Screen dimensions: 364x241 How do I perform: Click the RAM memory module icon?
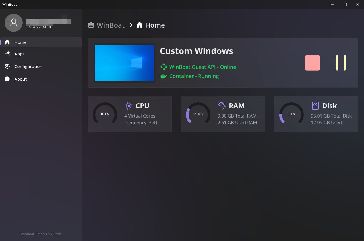(x=222, y=106)
